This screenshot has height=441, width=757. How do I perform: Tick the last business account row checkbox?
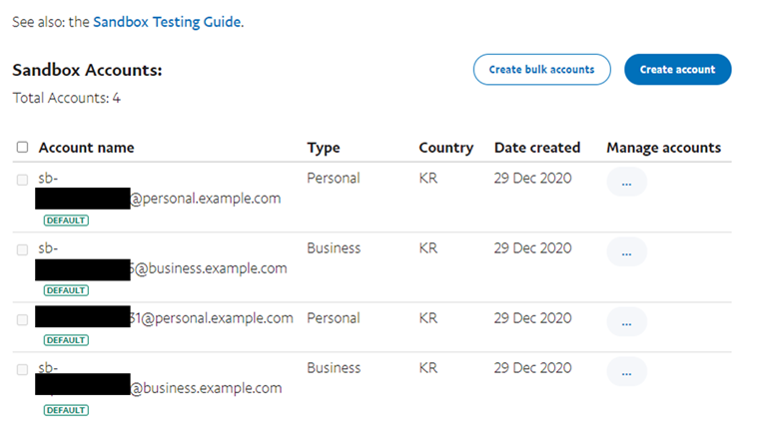22,369
